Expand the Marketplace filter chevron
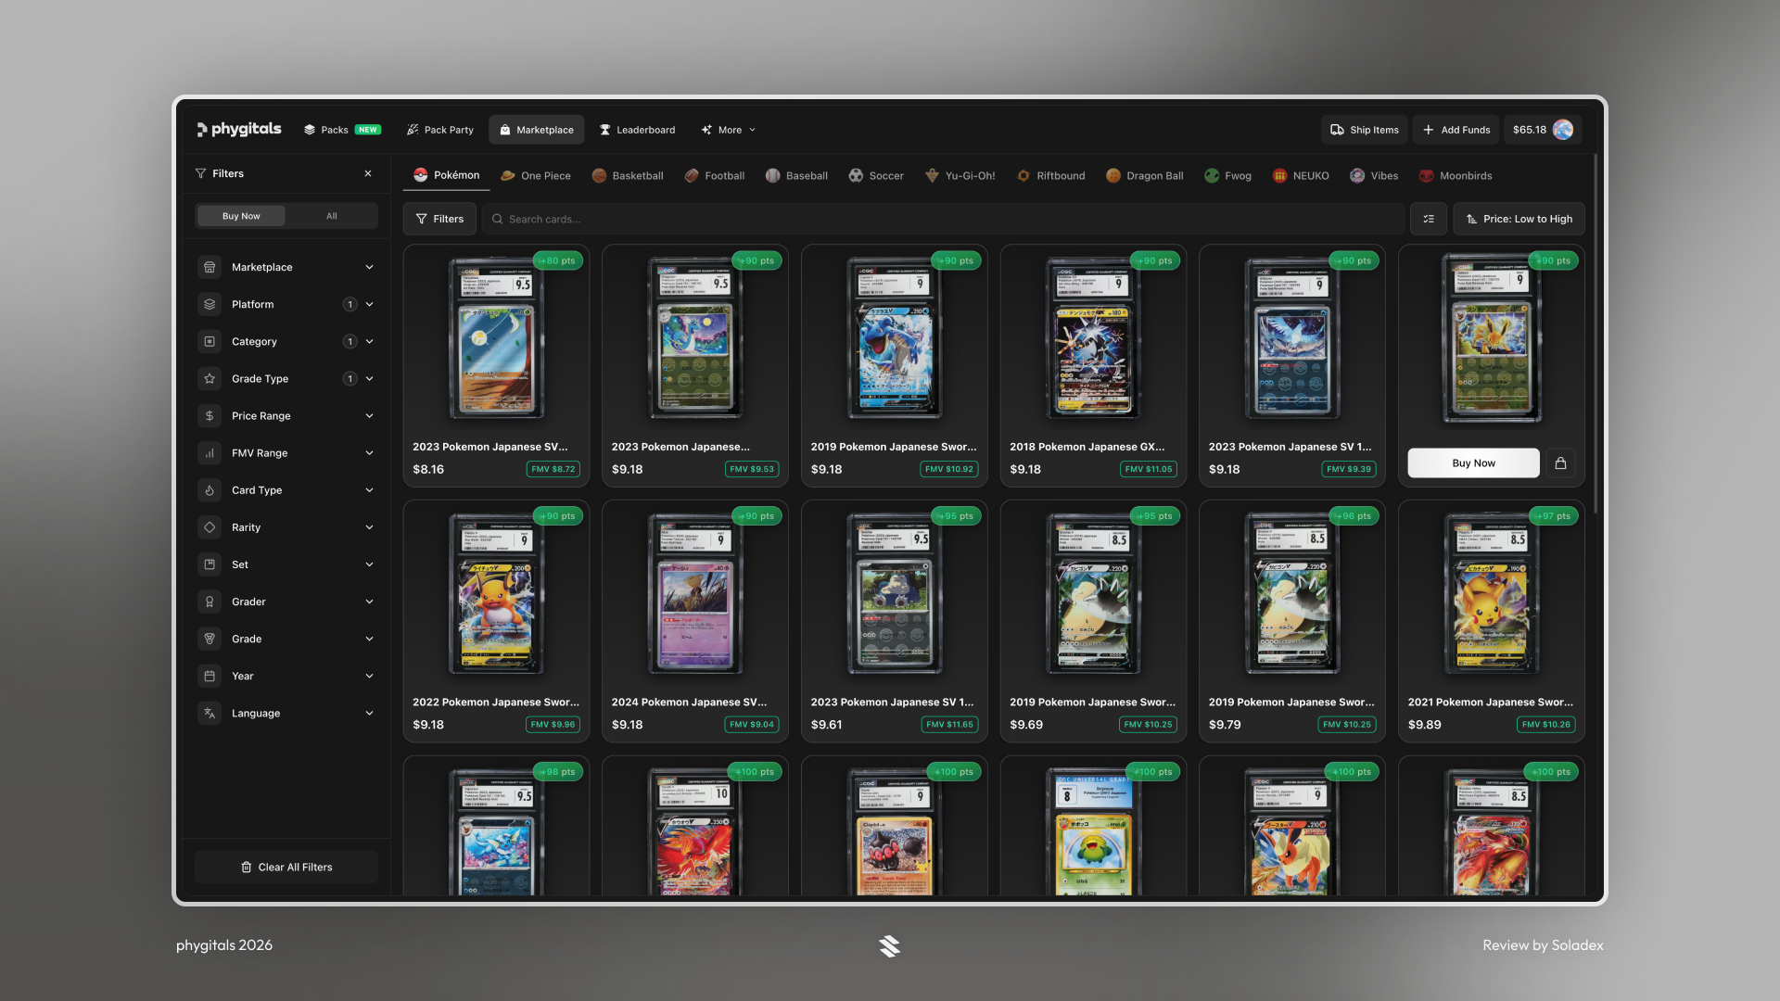The image size is (1780, 1001). (369, 267)
